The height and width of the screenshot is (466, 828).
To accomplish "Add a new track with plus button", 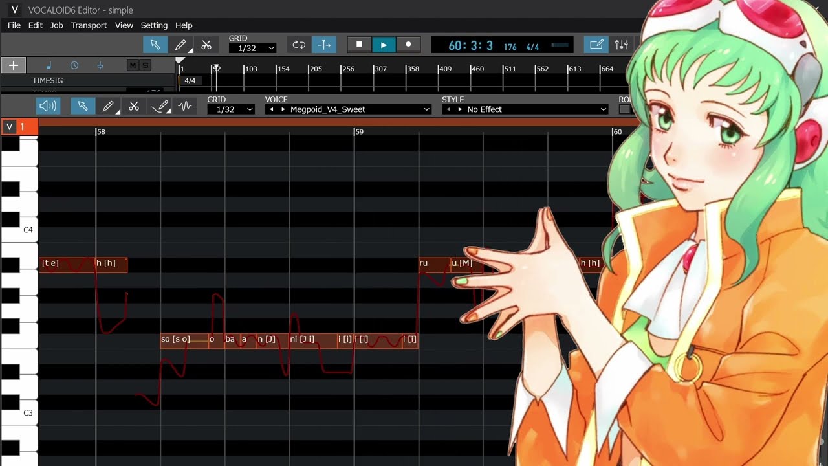I will coord(13,65).
